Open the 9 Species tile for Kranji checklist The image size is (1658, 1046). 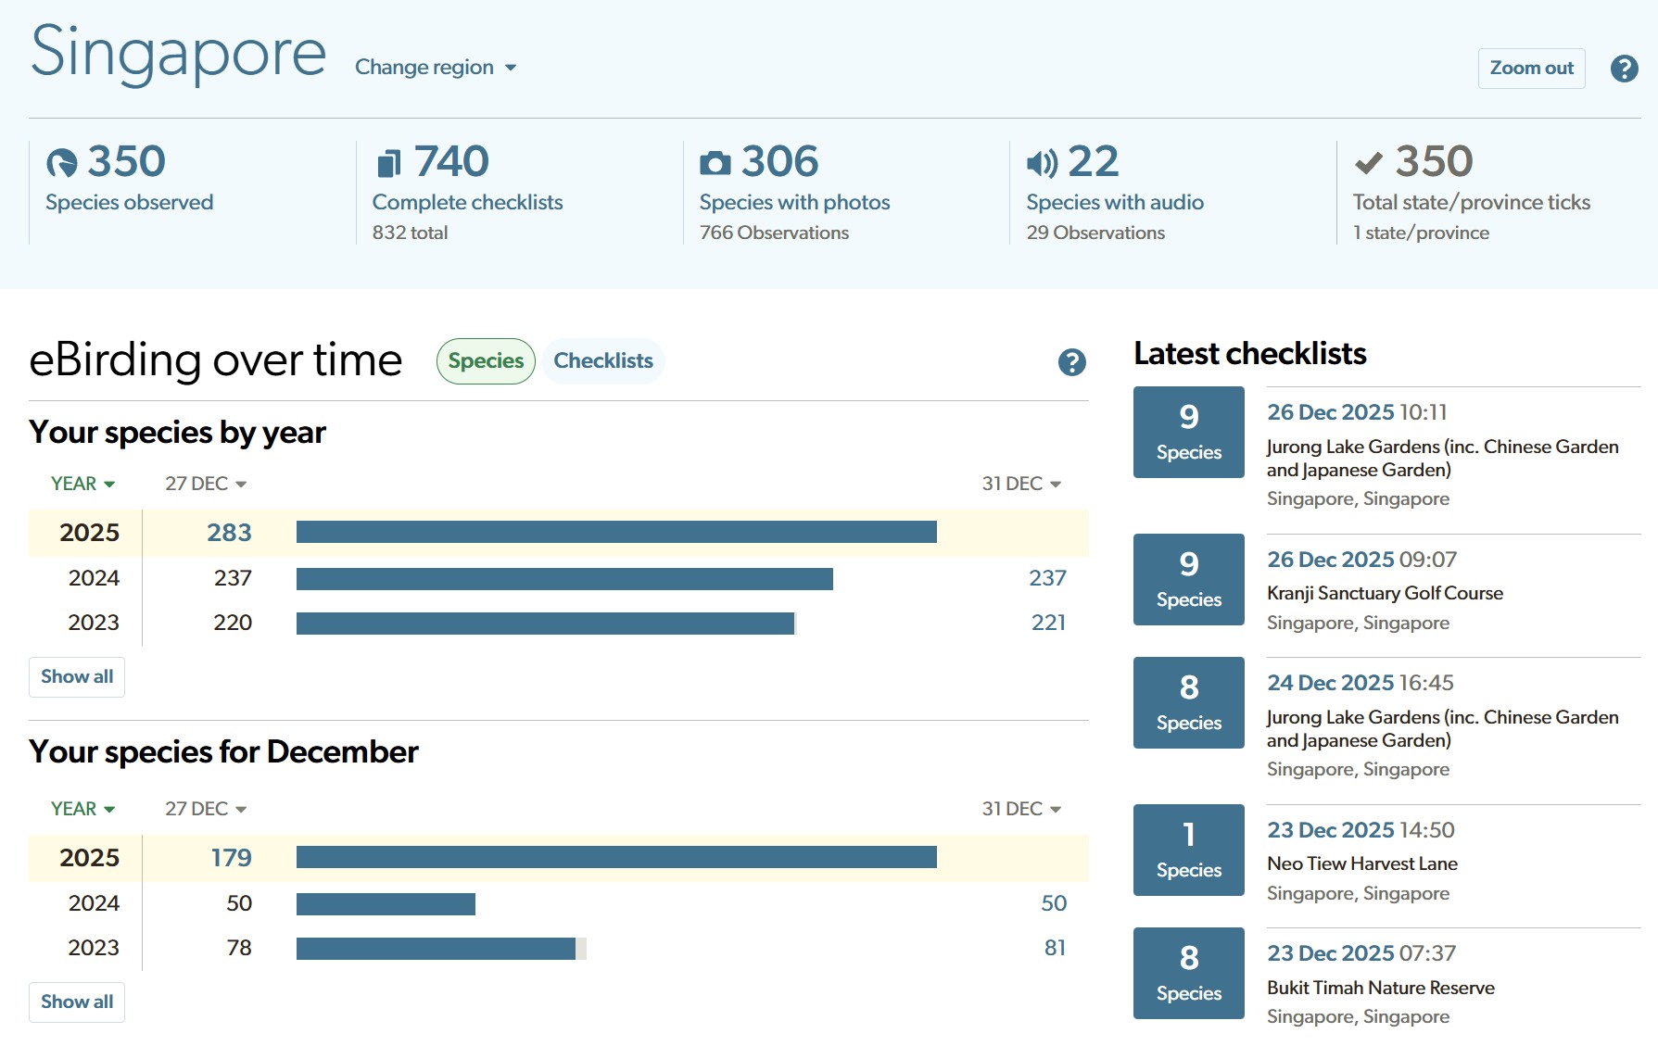[1188, 579]
